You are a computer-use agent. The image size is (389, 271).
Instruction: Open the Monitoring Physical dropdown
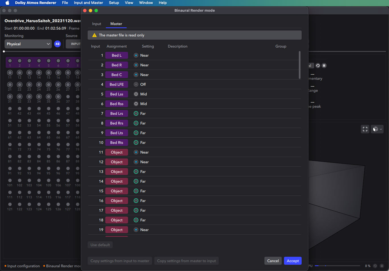coord(28,44)
